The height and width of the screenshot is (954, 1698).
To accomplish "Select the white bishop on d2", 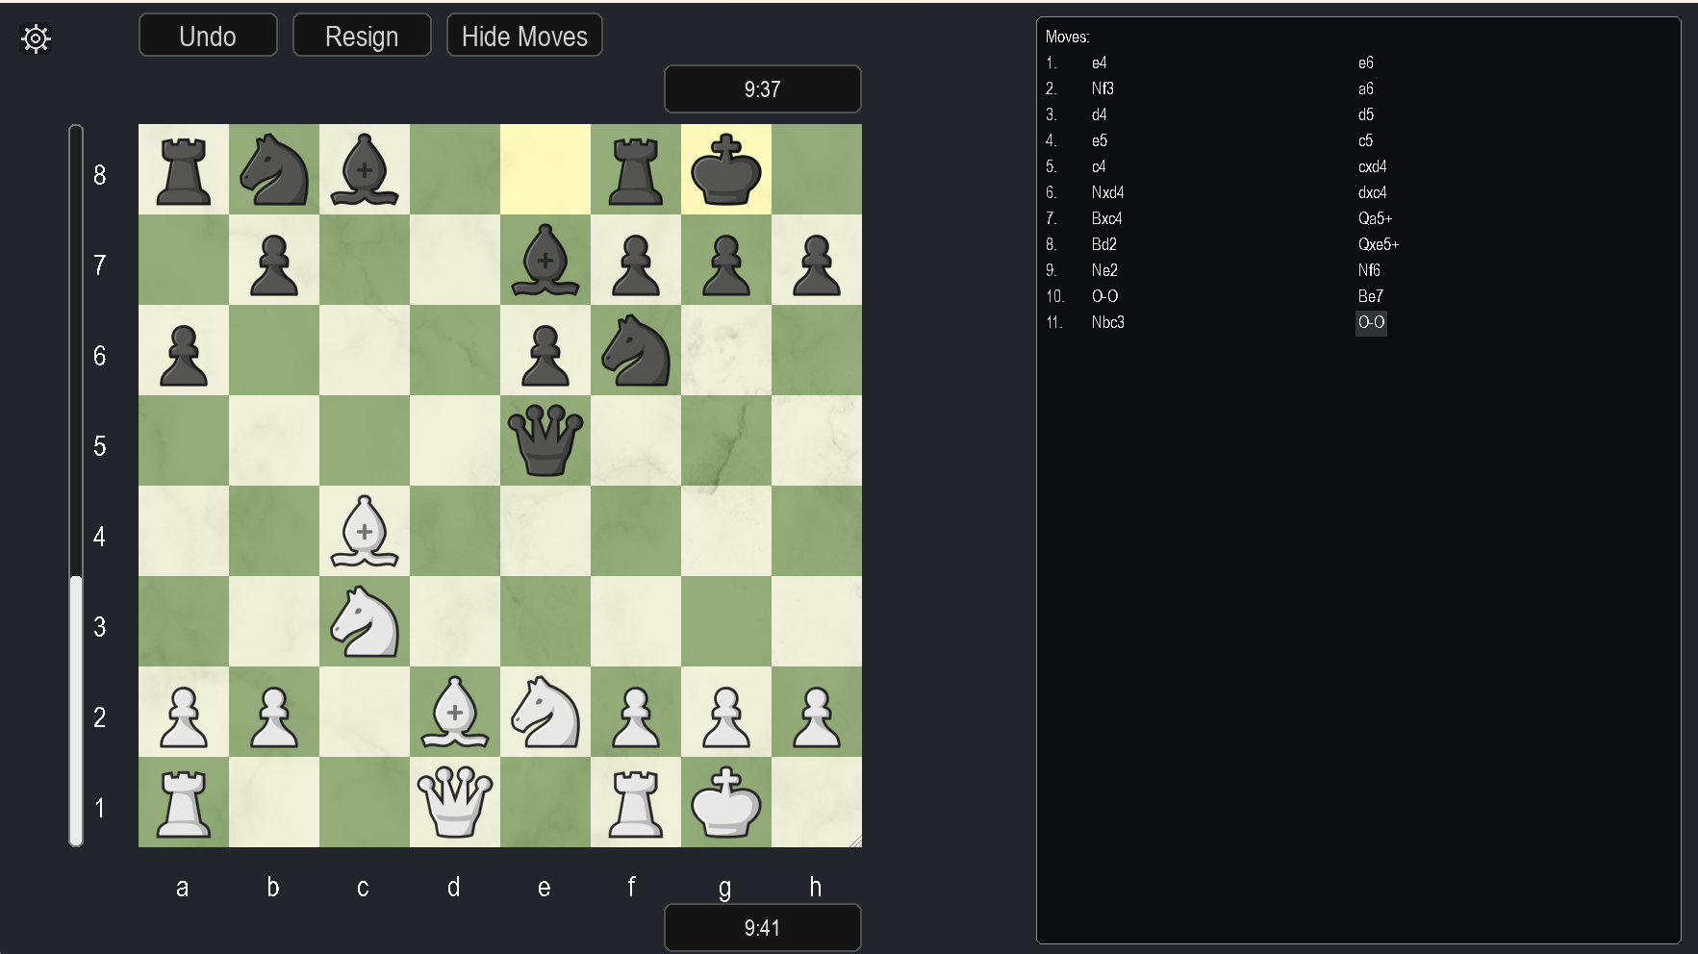I will pos(455,713).
